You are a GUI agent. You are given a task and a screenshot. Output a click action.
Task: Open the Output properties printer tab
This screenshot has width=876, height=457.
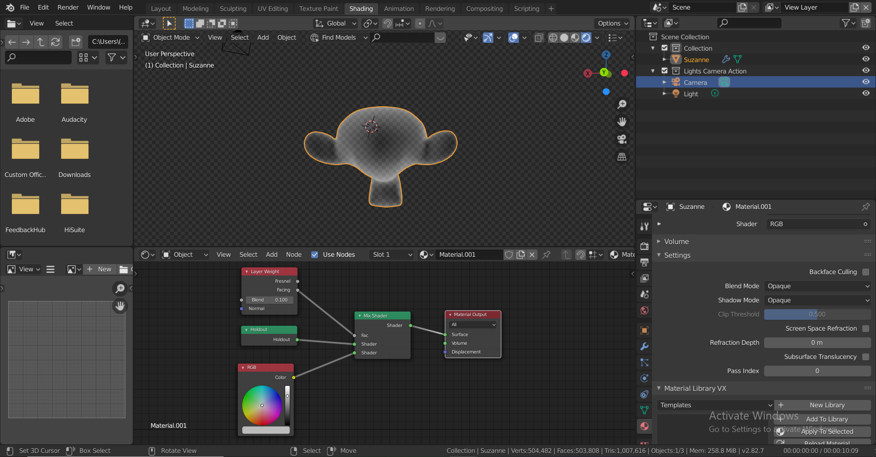tap(644, 262)
